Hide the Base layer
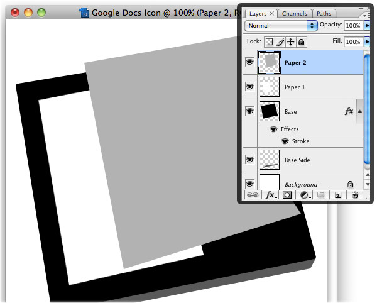This screenshot has height=303, width=377. (250, 111)
